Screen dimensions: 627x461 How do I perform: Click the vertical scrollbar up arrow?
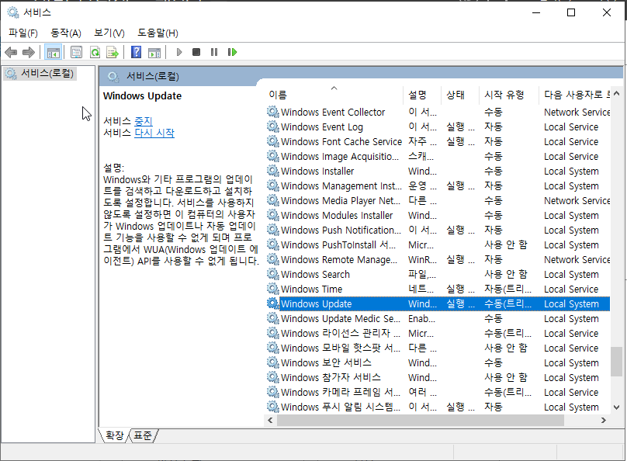tap(616, 94)
